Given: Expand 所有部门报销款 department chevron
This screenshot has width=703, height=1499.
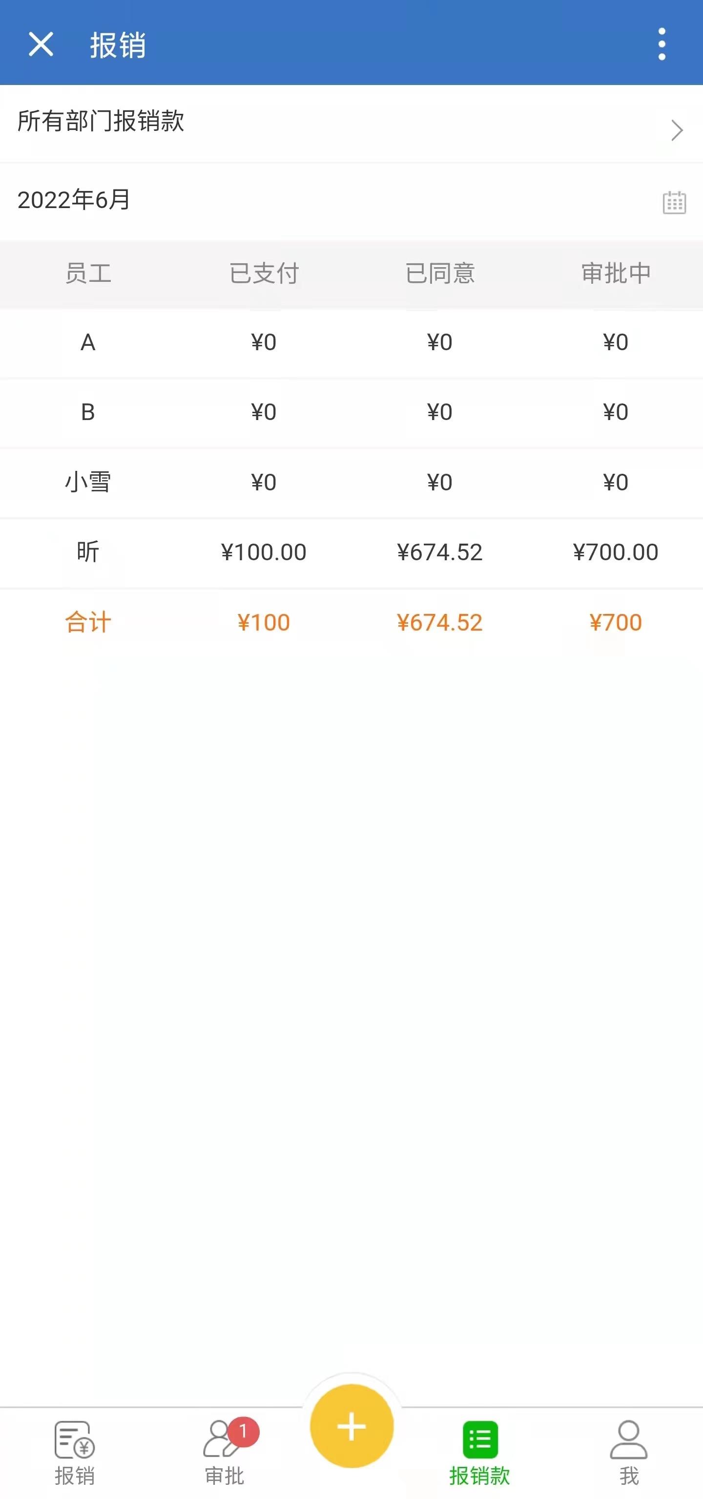Looking at the screenshot, I should click(x=676, y=130).
